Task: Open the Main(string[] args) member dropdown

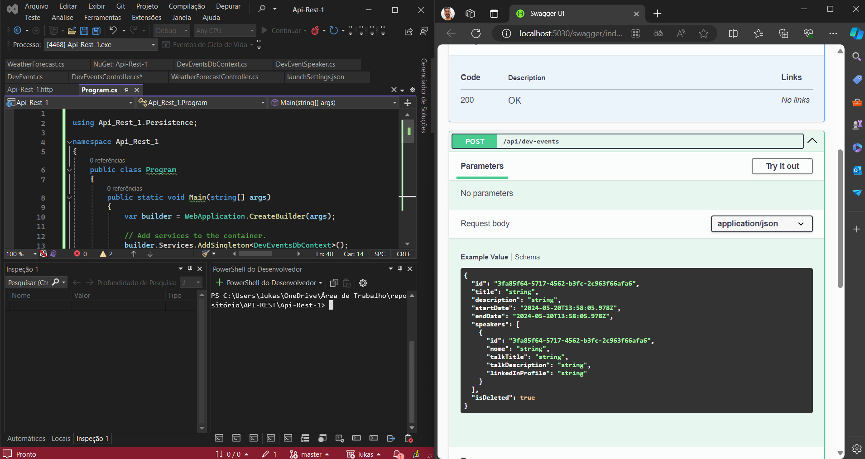Action: 334,103
